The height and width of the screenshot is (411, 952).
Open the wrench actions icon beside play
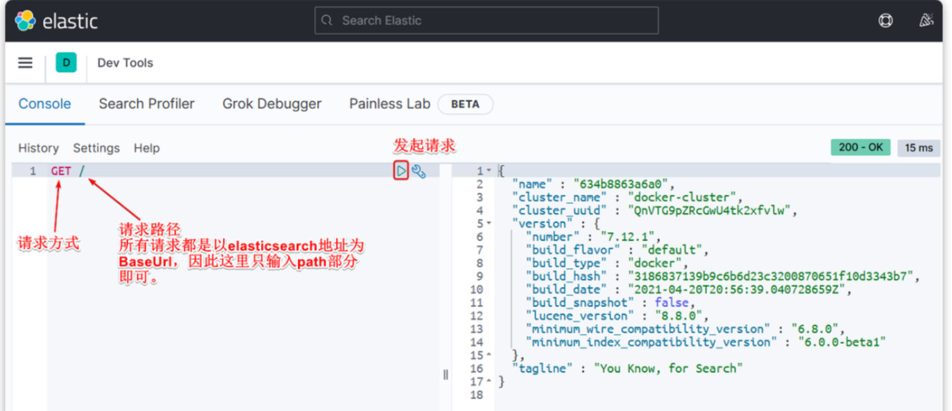[x=418, y=170]
